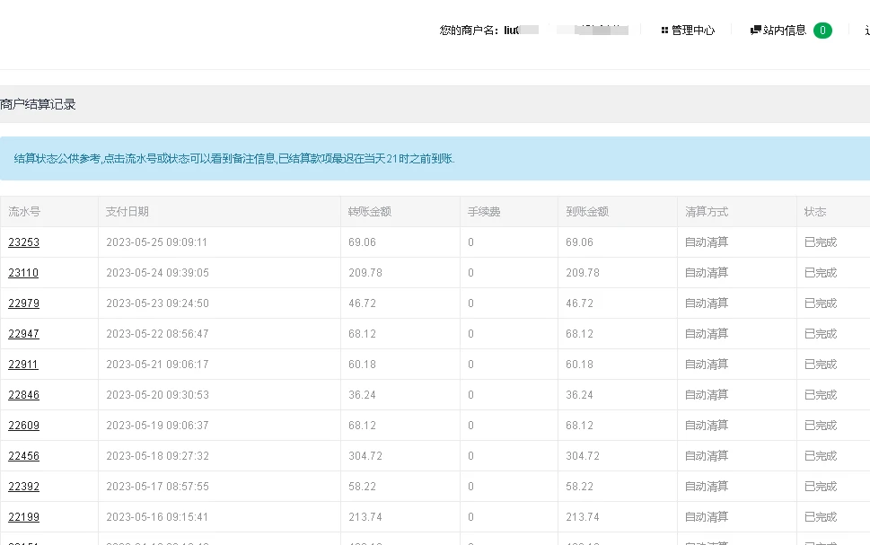Open settlement record 22456
Screen dimensions: 870x545
(x=23, y=456)
